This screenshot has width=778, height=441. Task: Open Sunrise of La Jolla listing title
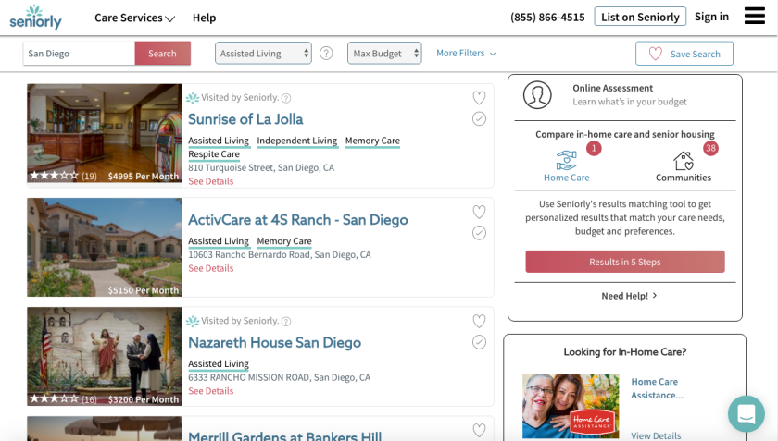tap(245, 119)
